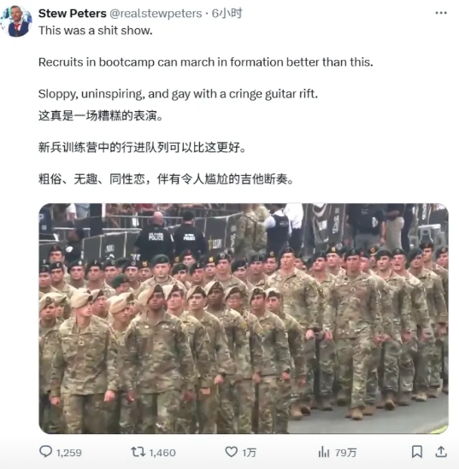Click the 1万 likes count
459x469 pixels.
[x=249, y=453]
